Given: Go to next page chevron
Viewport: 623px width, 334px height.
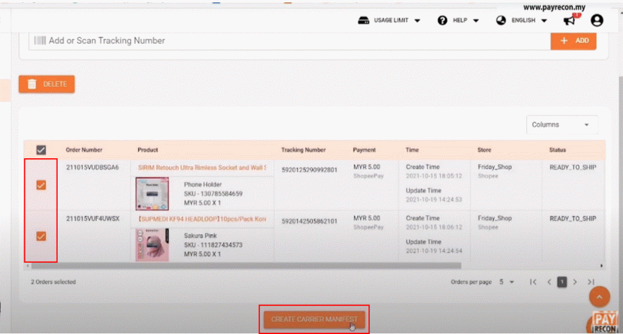Looking at the screenshot, I should click(575, 282).
